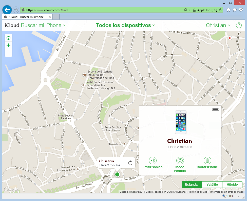Click the Christian device name in panel
247x201 pixels.
(x=180, y=141)
